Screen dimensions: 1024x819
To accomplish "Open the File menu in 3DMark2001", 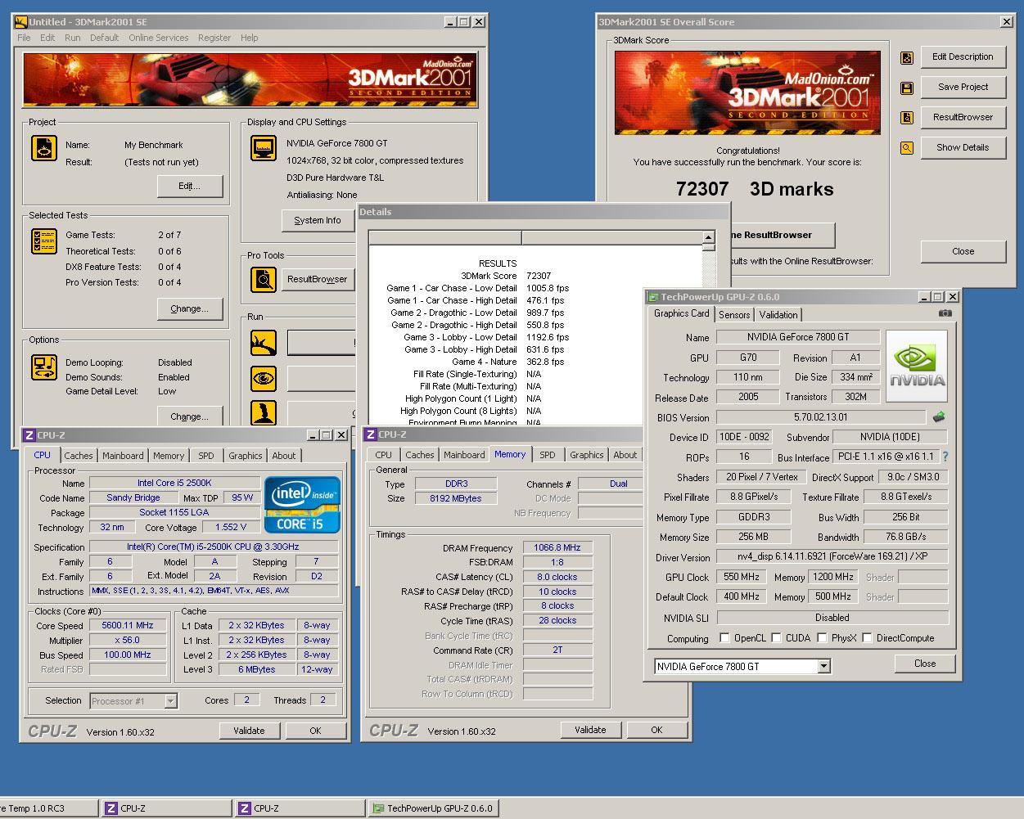I will tap(24, 38).
